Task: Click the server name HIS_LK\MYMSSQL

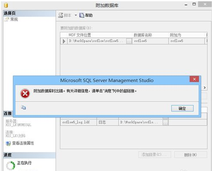Action: click(18, 125)
